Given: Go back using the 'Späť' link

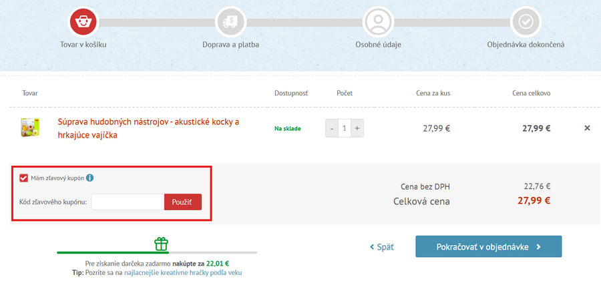Looking at the screenshot, I should [382, 247].
